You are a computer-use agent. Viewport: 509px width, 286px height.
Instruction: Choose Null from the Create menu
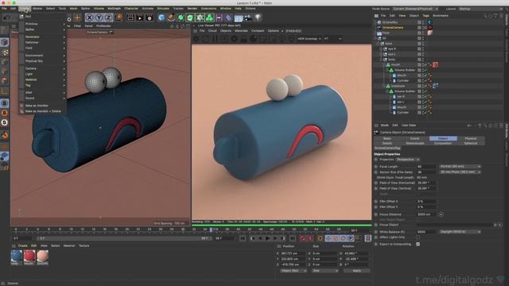pyautogui.click(x=43, y=17)
